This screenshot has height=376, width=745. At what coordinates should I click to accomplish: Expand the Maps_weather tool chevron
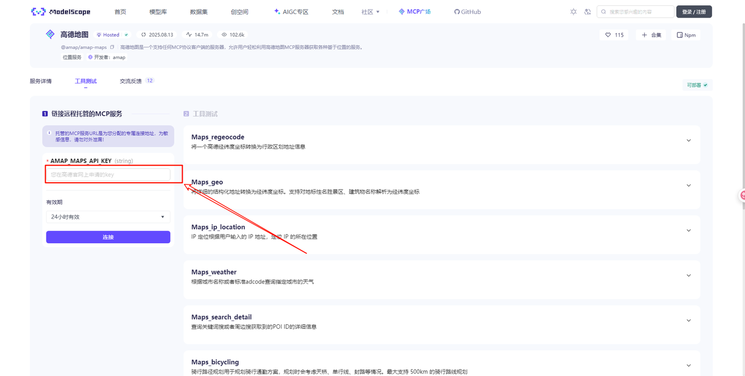pos(689,276)
